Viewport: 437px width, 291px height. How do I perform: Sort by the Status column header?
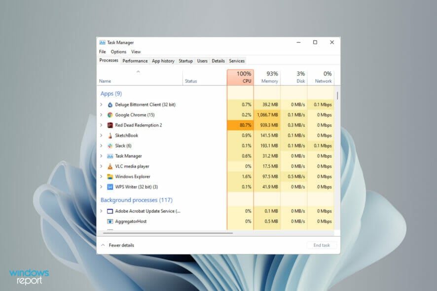tap(205, 77)
